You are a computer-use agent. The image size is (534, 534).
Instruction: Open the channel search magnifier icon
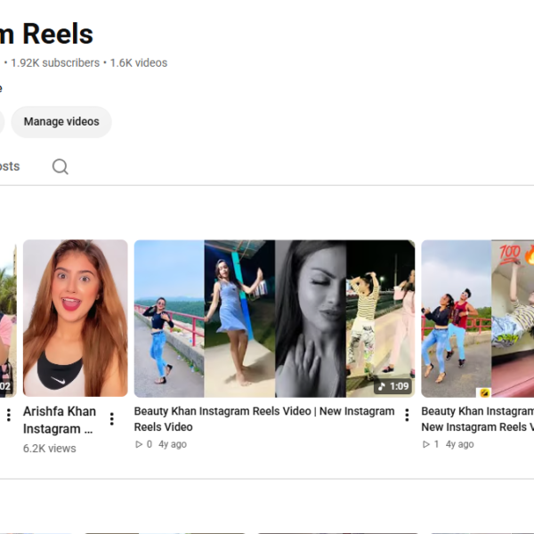pyautogui.click(x=61, y=166)
